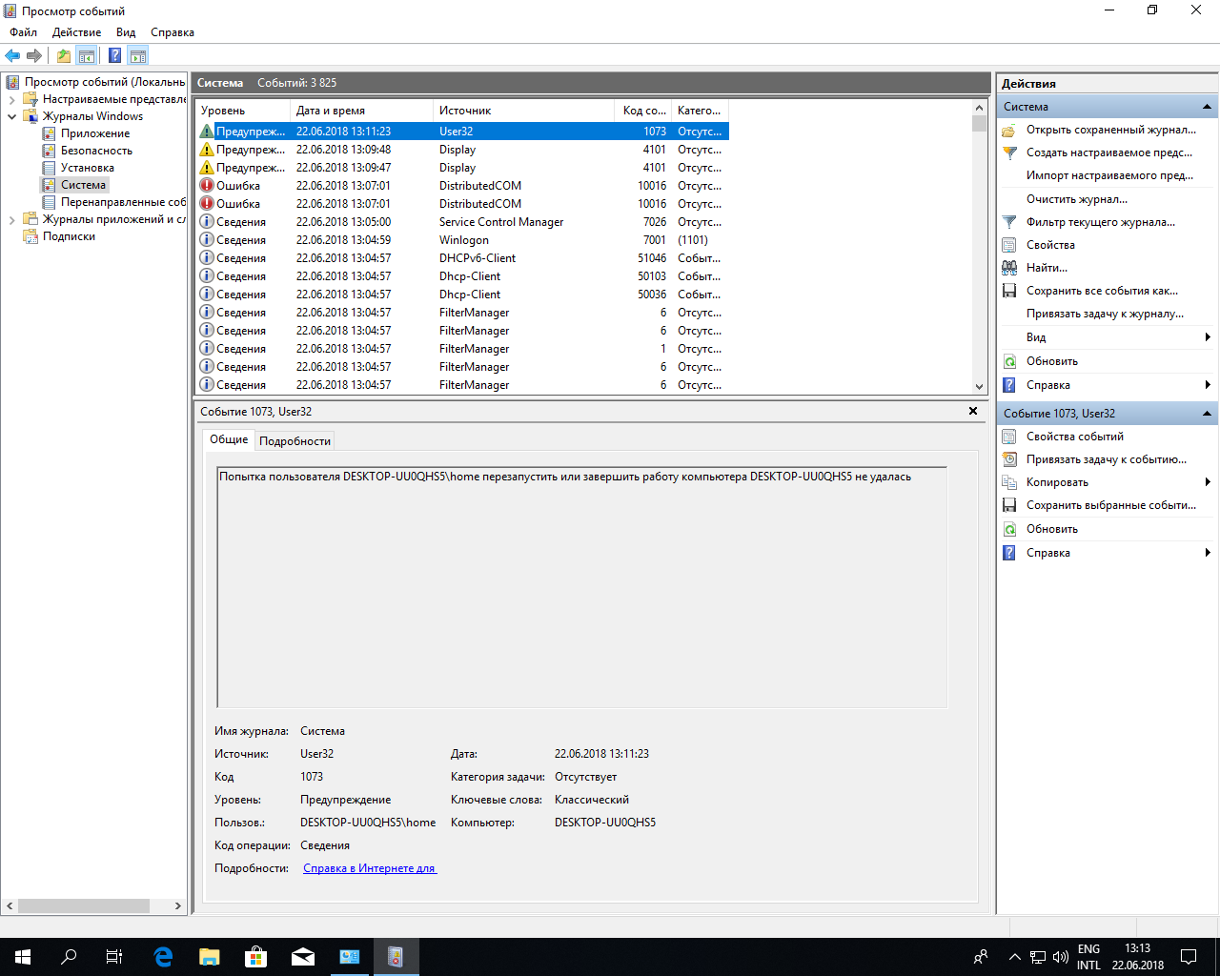Screen dimensions: 1220x976
Task: Click the ENG INTL language indicator
Action: [1088, 957]
